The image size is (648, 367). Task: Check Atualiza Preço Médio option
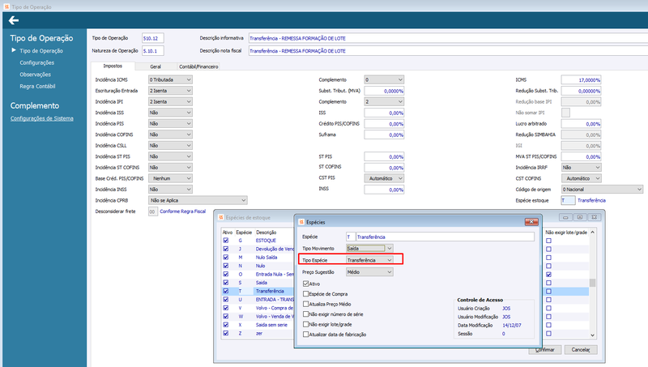[305, 304]
